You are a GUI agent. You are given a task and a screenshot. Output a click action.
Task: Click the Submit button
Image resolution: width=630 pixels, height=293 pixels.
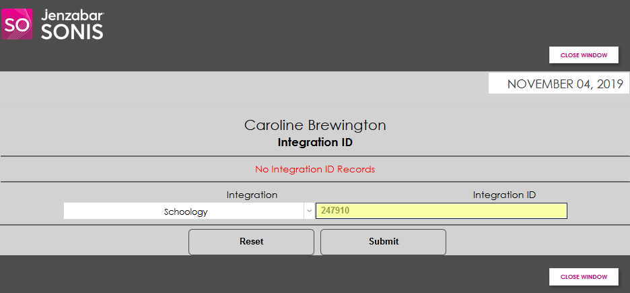(383, 242)
